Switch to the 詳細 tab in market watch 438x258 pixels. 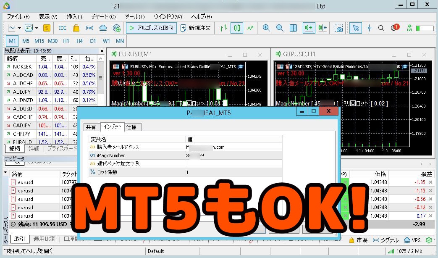[x=34, y=148]
